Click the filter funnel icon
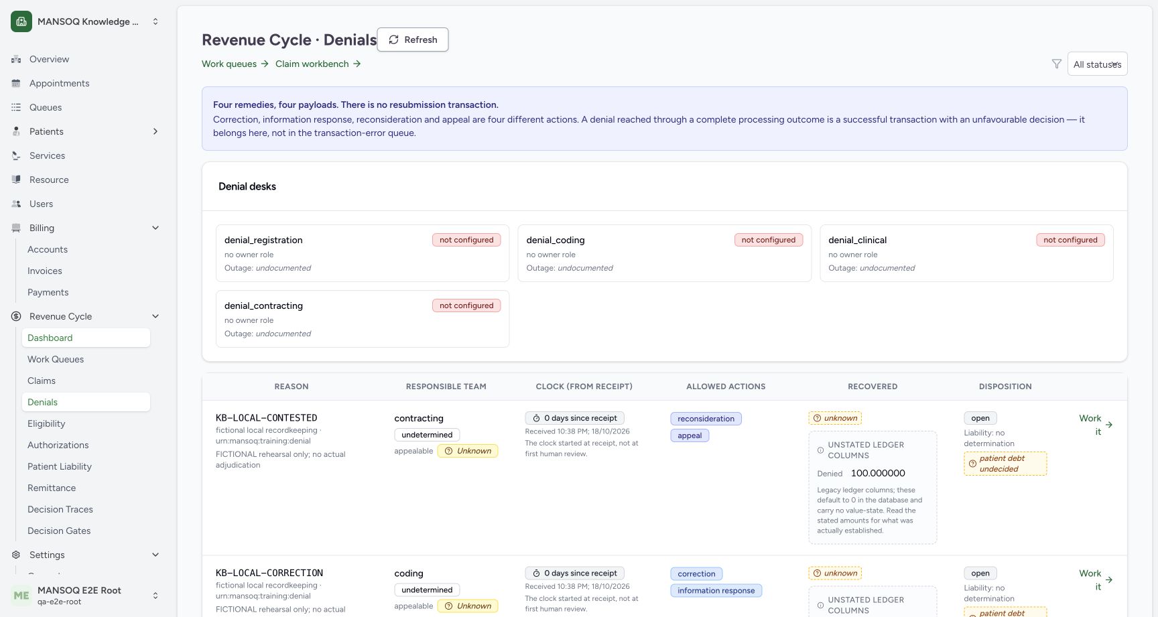 coord(1056,64)
